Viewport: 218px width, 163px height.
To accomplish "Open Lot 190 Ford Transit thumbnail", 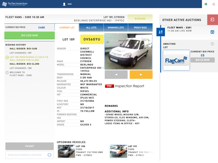I will [66, 151].
